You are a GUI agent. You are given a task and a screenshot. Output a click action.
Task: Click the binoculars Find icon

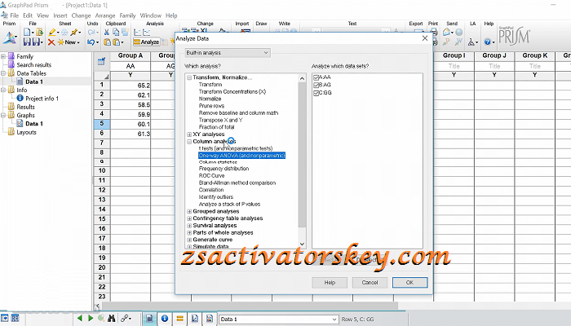[x=112, y=319]
